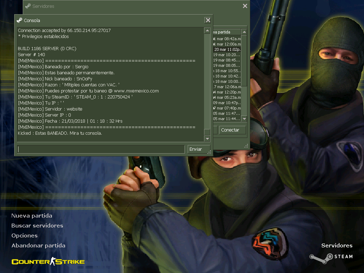Select the 'mar 08:42a.m' server row

click(x=227, y=39)
